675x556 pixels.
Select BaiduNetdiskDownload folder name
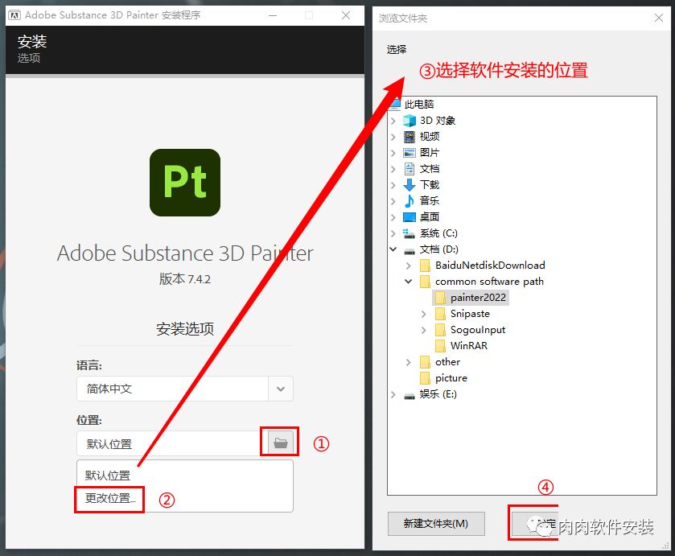[490, 266]
